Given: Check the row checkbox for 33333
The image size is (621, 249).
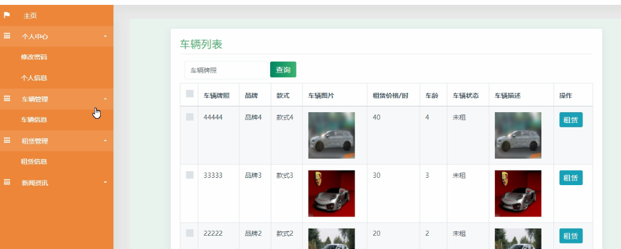Looking at the screenshot, I should pyautogui.click(x=190, y=175).
